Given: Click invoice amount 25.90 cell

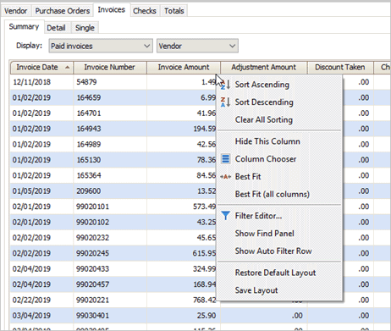Looking at the screenshot, I should point(184,315).
